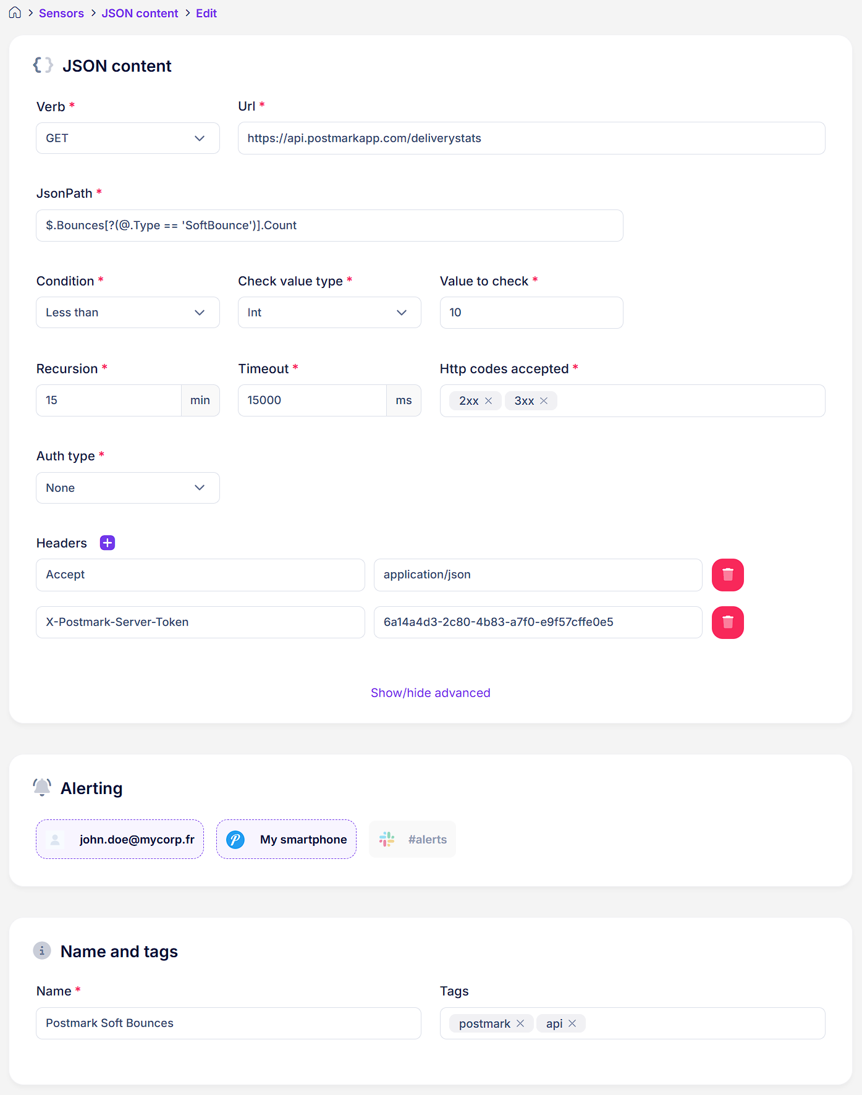Focus the Name field Postmark Soft Bounces

click(x=229, y=1023)
